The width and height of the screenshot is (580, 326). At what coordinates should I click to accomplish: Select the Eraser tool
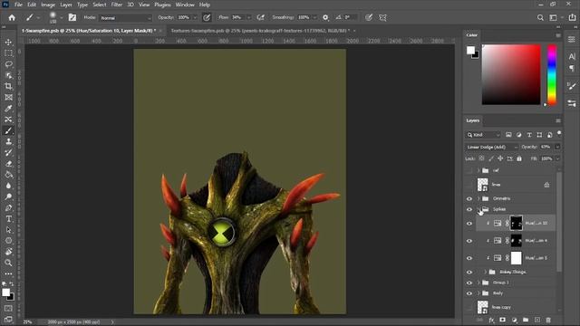pyautogui.click(x=8, y=164)
